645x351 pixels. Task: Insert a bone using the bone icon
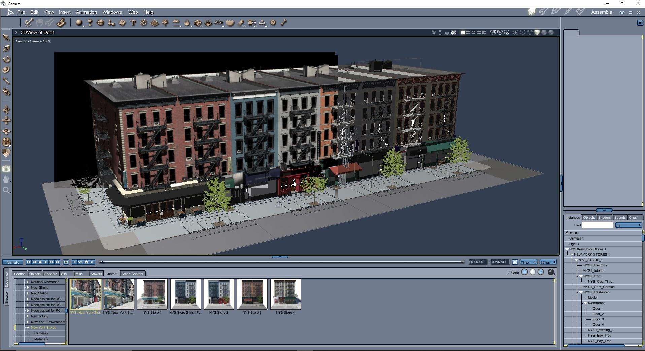[x=284, y=23]
